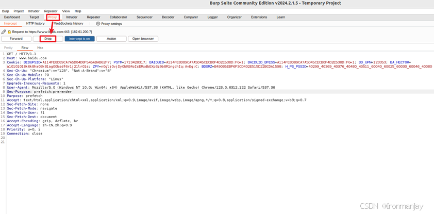This screenshot has width=434, height=214.
Task: Open the Logger tab
Action: pos(212,17)
